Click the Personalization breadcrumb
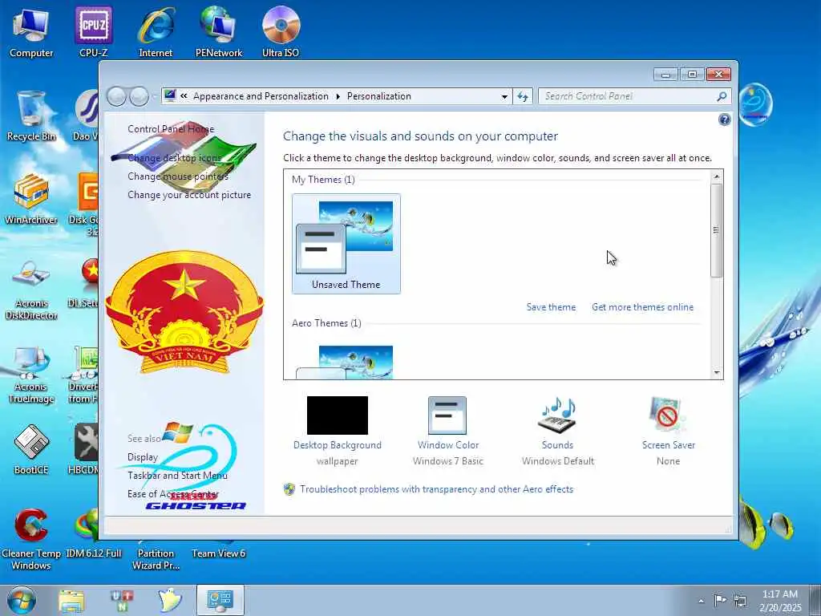821x616 pixels. tap(379, 96)
